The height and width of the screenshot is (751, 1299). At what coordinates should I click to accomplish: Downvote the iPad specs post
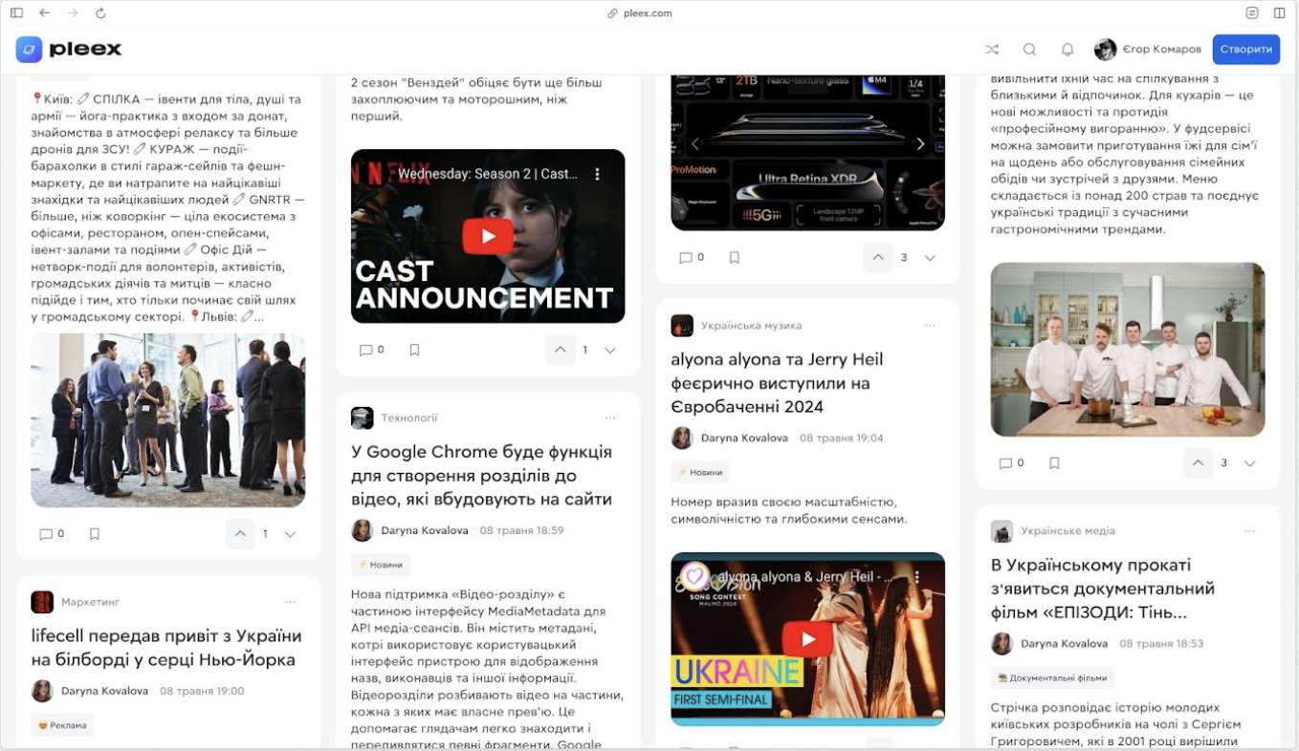[930, 257]
